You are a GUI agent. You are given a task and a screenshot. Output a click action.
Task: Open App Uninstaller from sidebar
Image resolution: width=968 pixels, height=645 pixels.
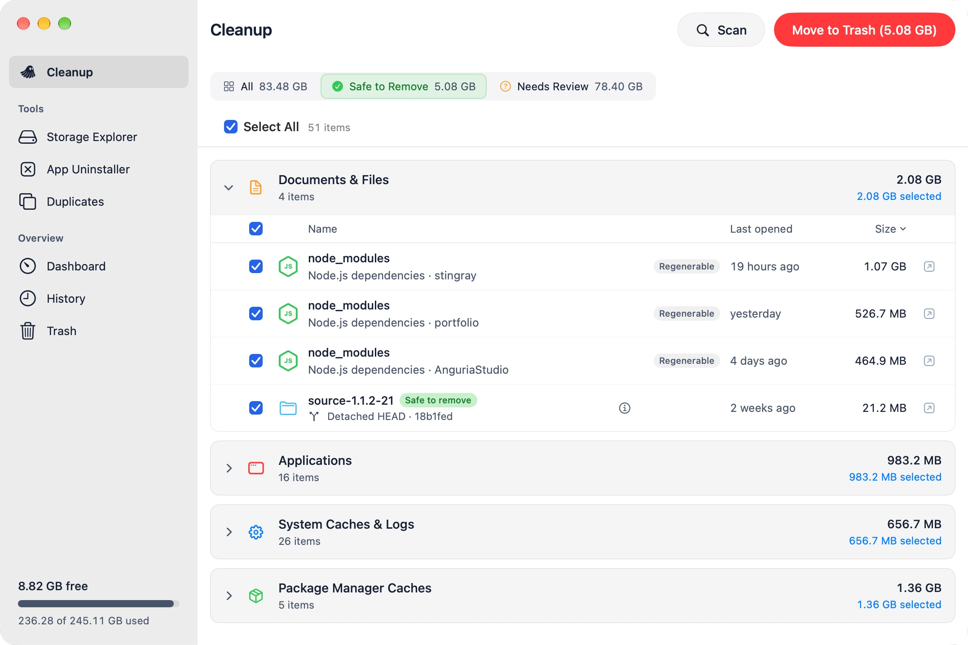point(99,169)
